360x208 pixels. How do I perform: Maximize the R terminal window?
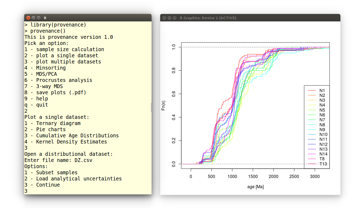[39, 18]
